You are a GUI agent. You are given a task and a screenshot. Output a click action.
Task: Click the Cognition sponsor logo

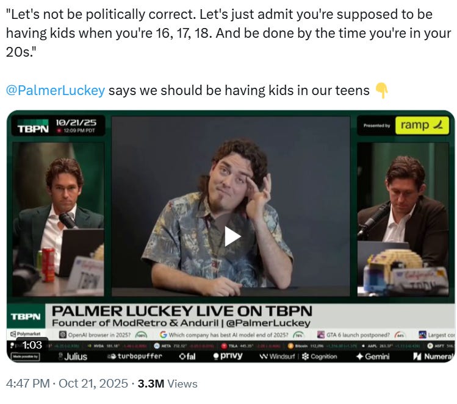[320, 356]
